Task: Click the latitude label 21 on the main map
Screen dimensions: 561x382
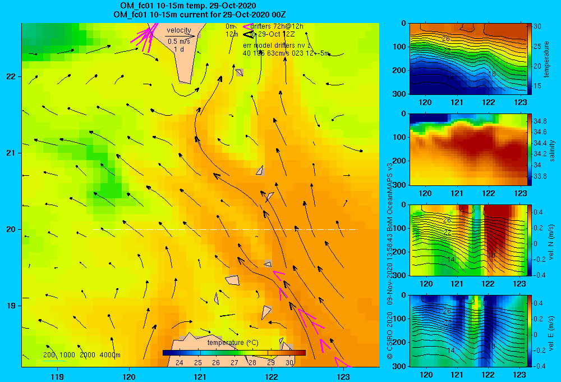Action: [x=11, y=153]
